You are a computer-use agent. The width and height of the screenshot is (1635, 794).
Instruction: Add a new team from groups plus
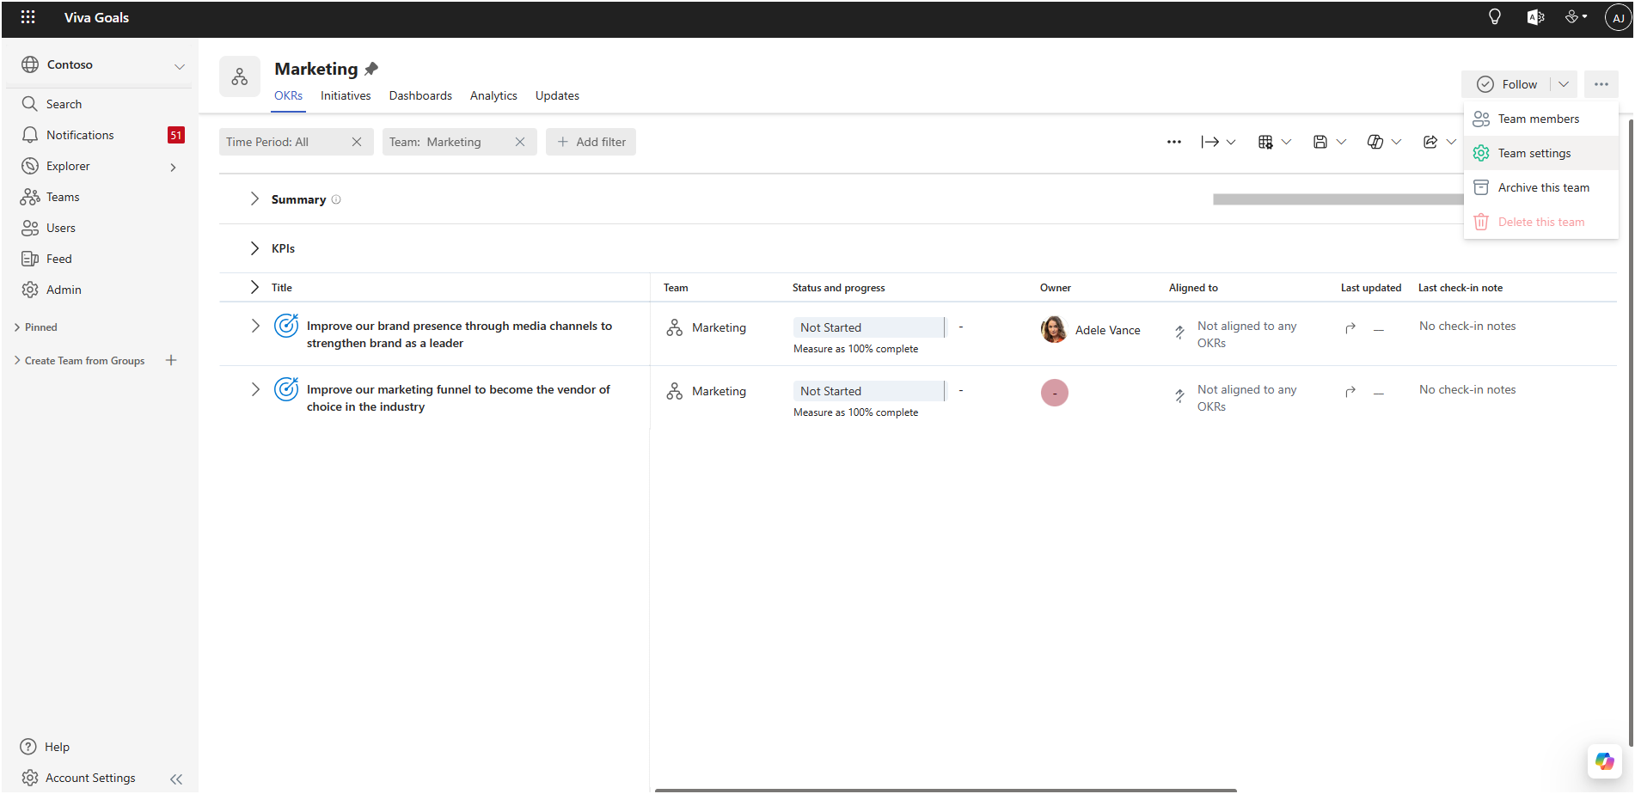[x=171, y=360]
